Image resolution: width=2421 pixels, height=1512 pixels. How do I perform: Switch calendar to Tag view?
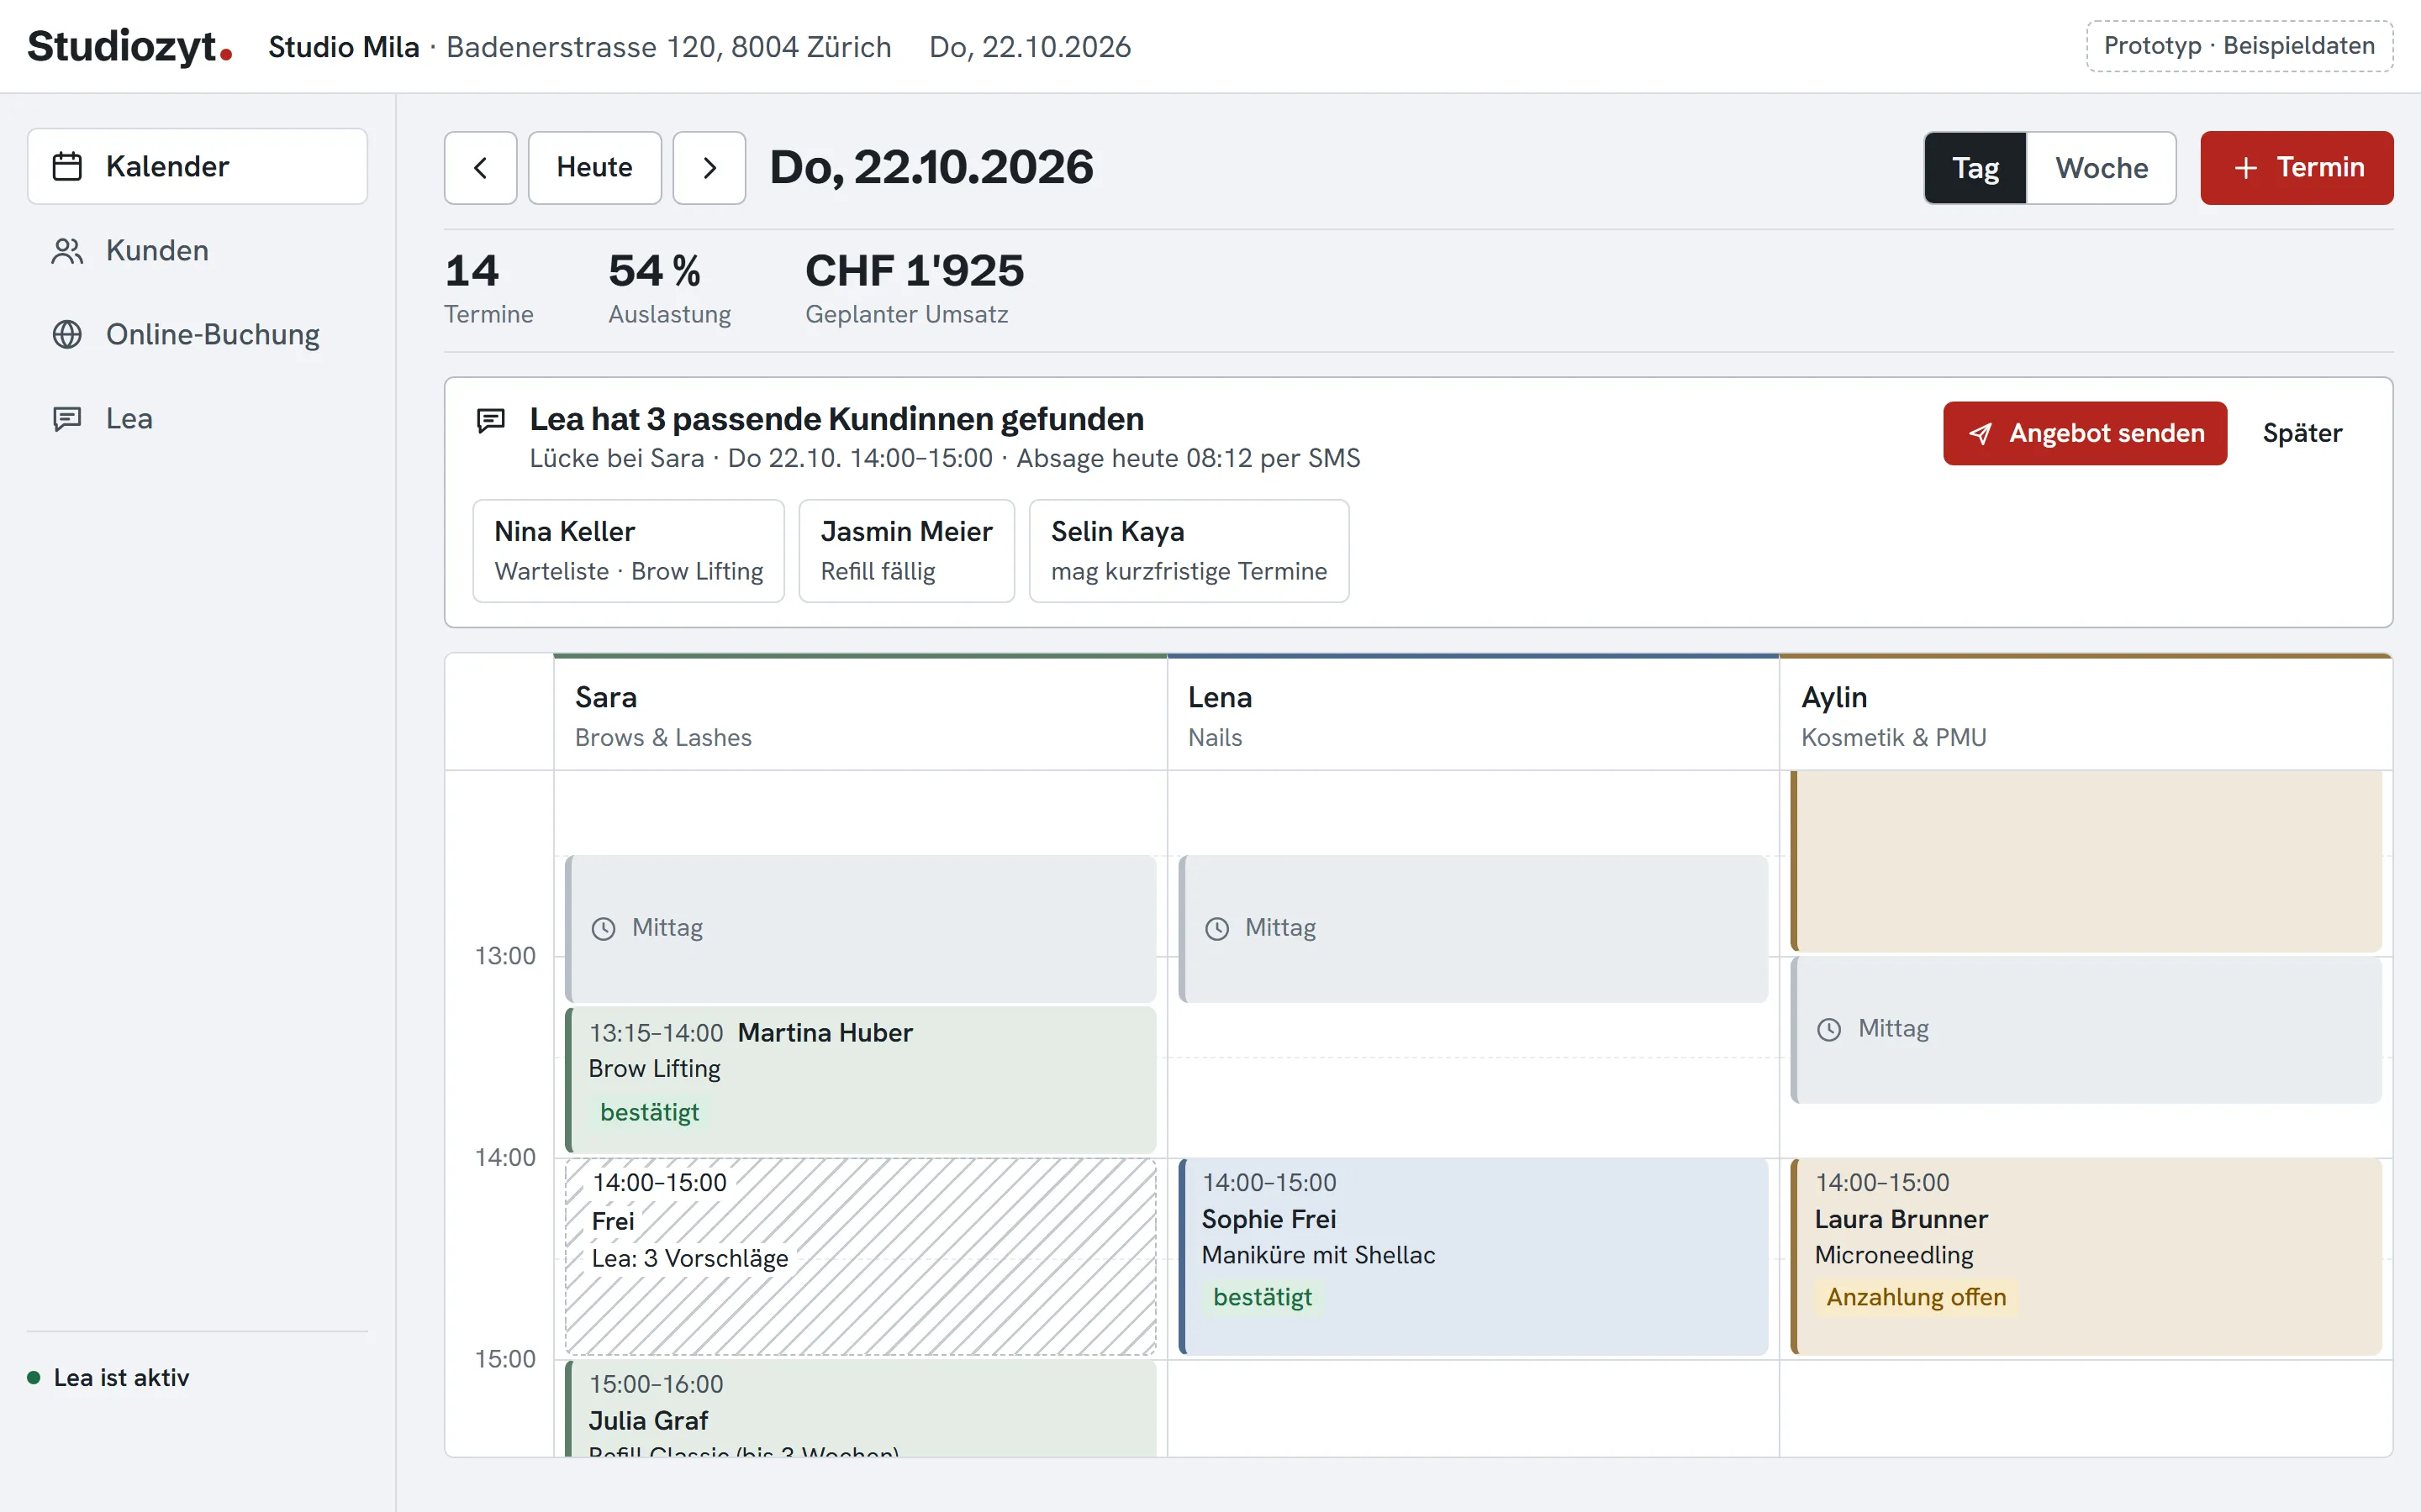(1975, 168)
